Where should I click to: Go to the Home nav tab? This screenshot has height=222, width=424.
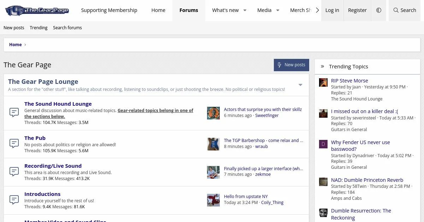(x=158, y=11)
